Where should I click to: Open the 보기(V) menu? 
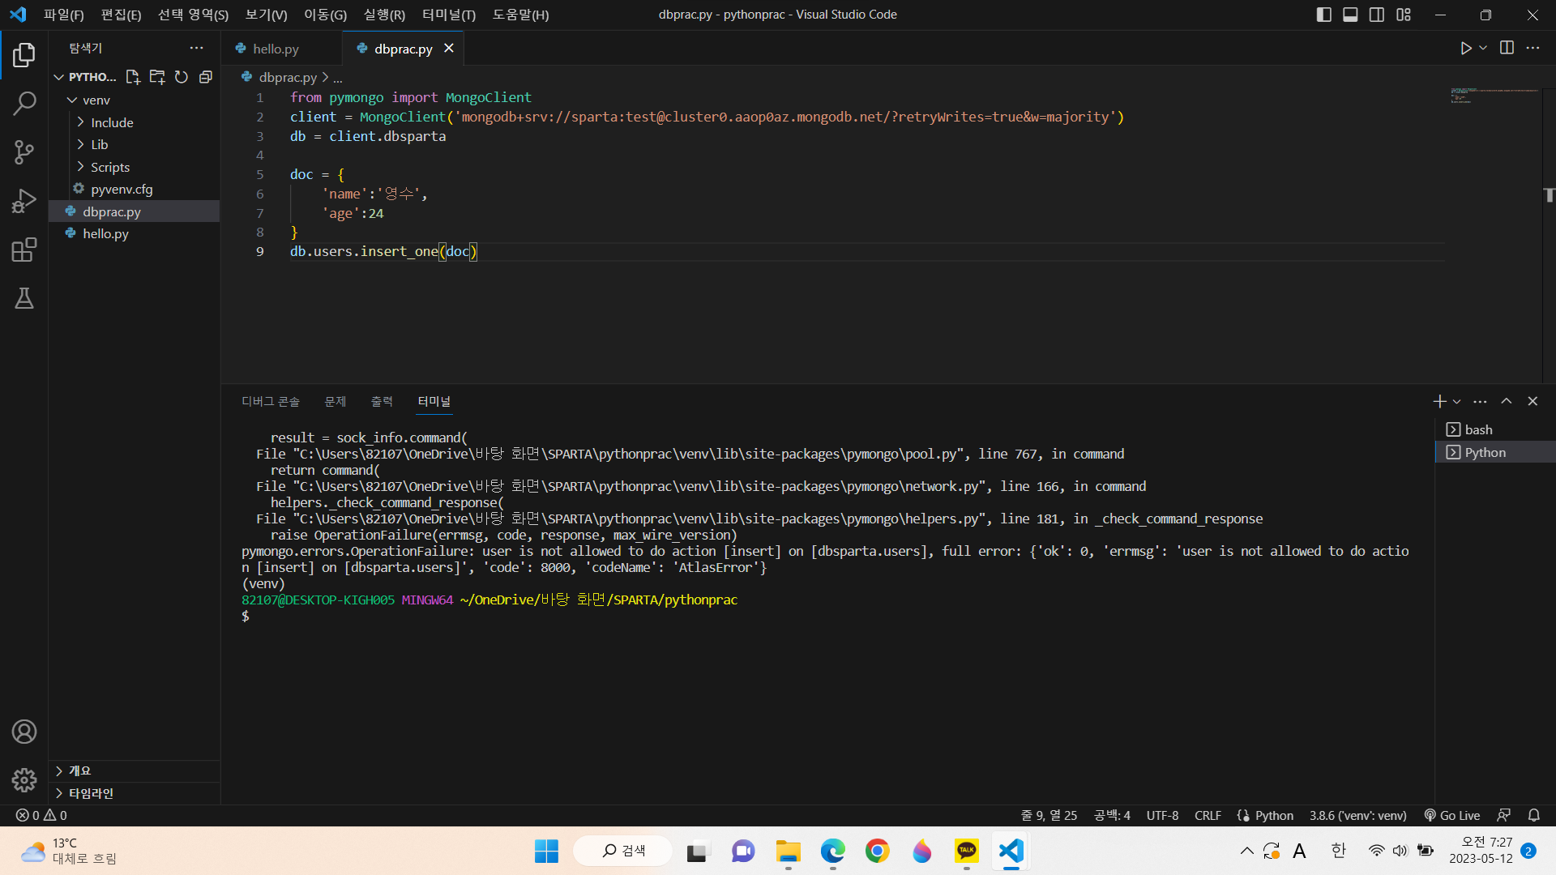click(266, 15)
